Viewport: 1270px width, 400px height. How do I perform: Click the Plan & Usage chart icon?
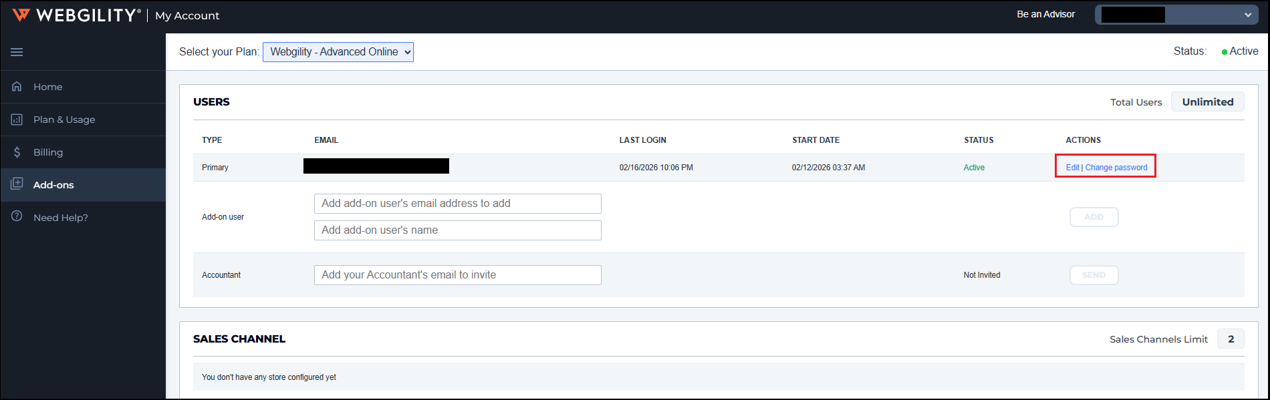[17, 120]
